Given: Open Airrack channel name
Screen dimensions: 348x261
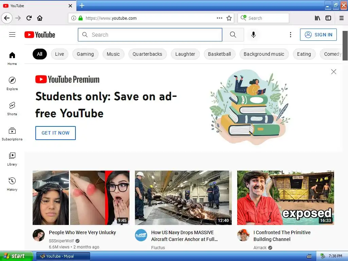Looking at the screenshot, I should [260, 247].
